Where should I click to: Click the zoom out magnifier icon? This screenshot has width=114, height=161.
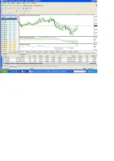pos(14,8)
